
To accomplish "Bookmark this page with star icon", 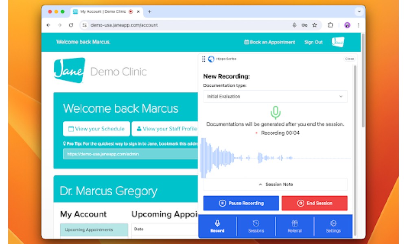I will (x=315, y=25).
